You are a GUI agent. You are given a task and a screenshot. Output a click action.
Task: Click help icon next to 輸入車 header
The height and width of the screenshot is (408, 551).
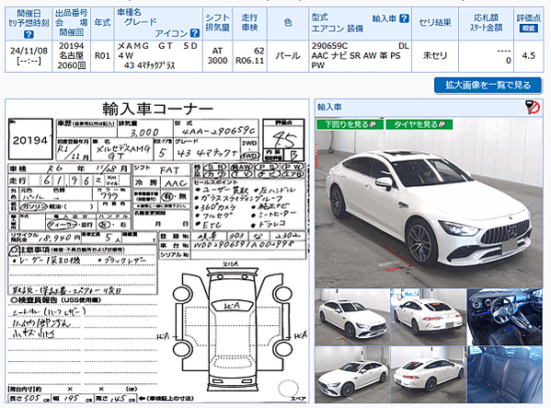[405, 18]
